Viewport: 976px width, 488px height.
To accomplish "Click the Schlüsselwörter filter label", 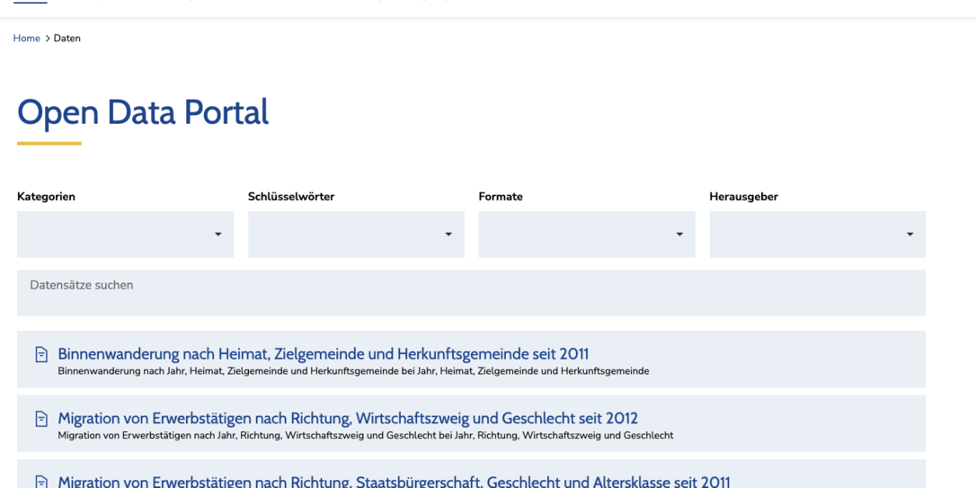I will pos(291,197).
